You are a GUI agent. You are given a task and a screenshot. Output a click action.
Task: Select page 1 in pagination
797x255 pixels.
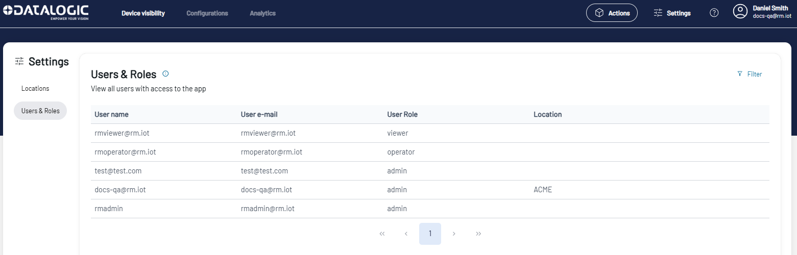pos(430,234)
